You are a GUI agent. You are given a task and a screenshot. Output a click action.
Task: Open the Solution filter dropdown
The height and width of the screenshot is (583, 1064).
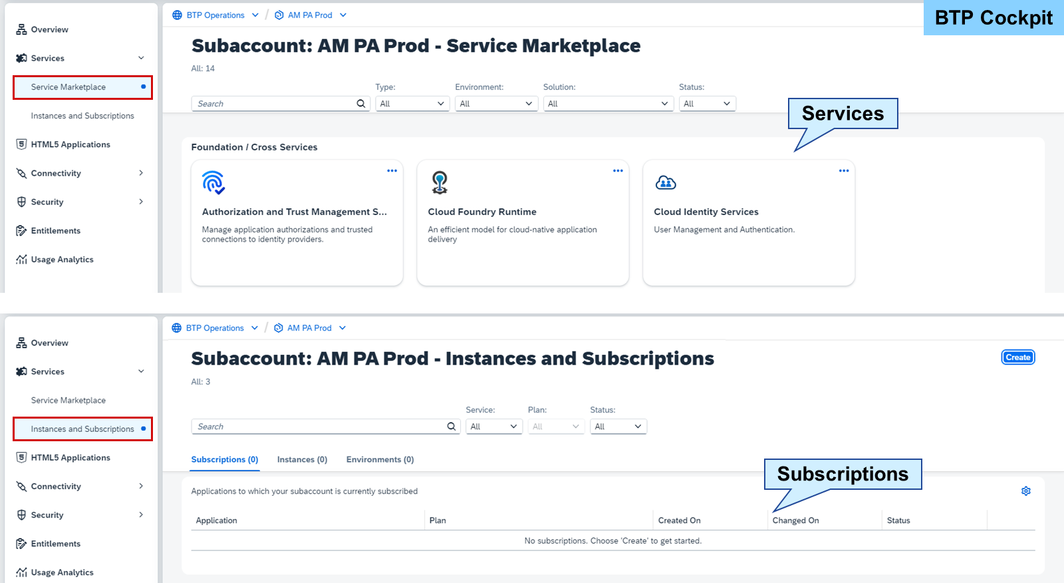[608, 104]
